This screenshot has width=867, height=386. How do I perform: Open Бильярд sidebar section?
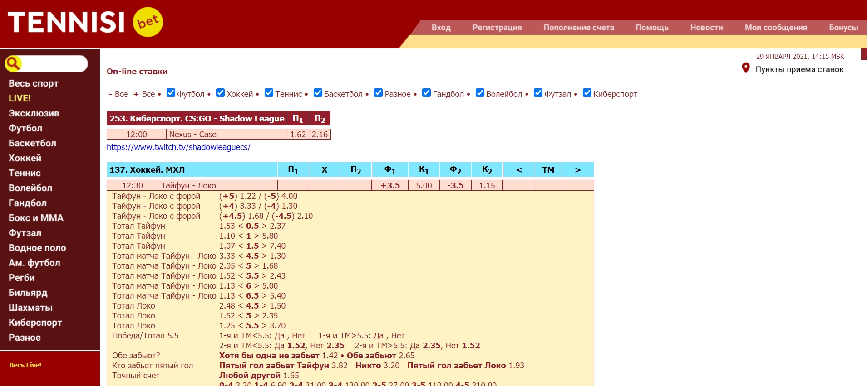click(x=28, y=293)
